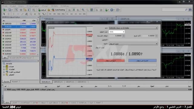Screen dimensions: 194x109
Task: Open the Profiles toolbar icon
Action: pyautogui.click(x=10, y=10)
